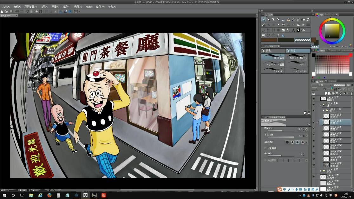Click the Fill toolbar icon
The width and height of the screenshot is (354, 199).
[36, 11]
